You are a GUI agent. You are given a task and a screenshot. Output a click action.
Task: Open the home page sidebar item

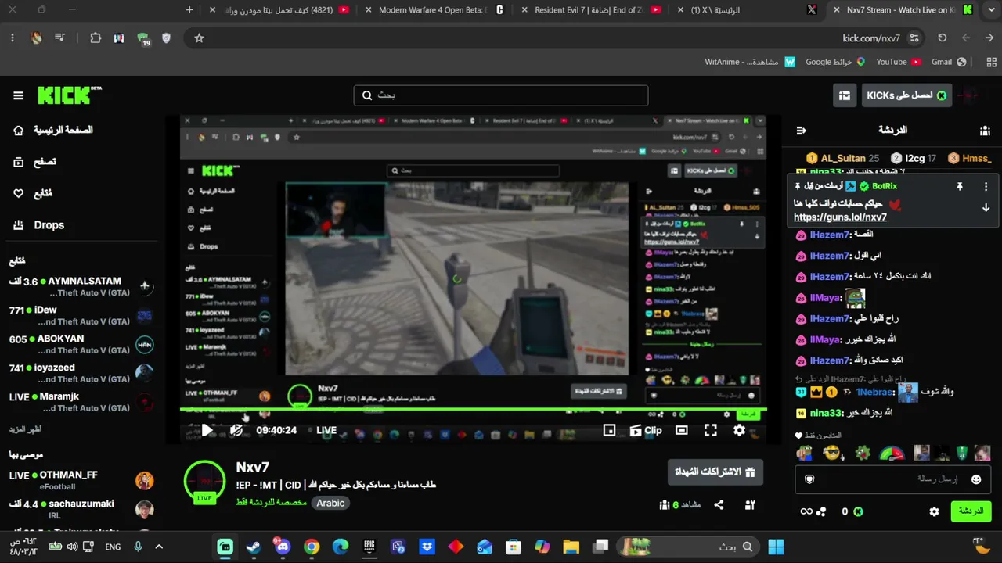[x=52, y=130]
